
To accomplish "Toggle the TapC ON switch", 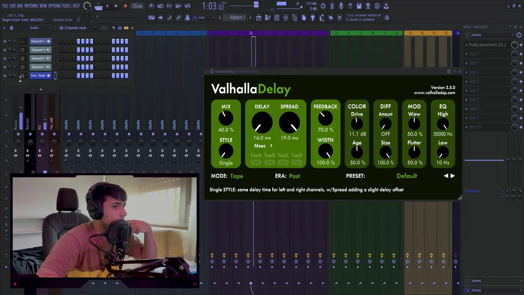I will [283, 163].
